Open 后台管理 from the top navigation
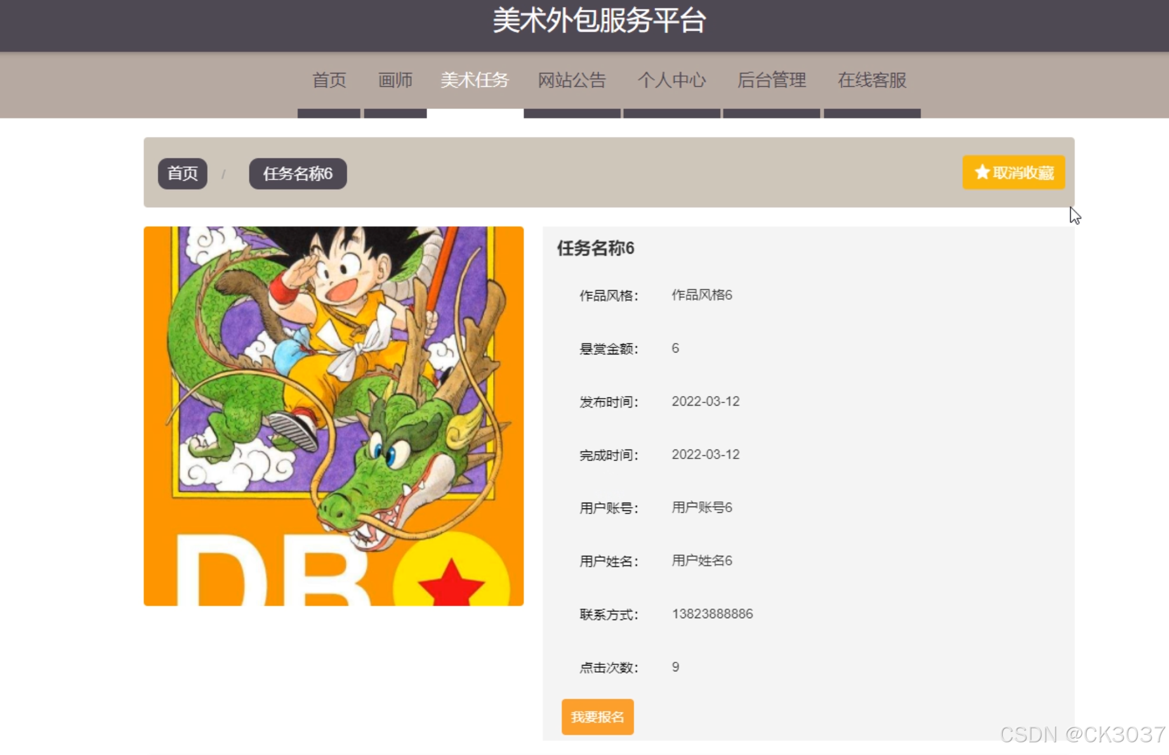The image size is (1169, 755). (772, 81)
